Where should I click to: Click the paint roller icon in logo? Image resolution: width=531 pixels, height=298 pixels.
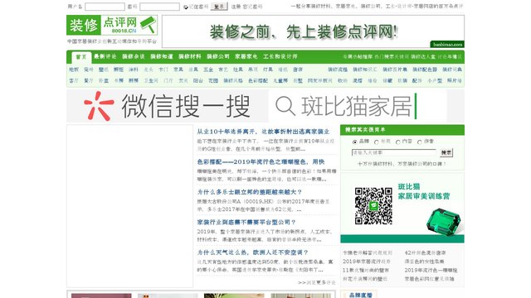tap(148, 24)
